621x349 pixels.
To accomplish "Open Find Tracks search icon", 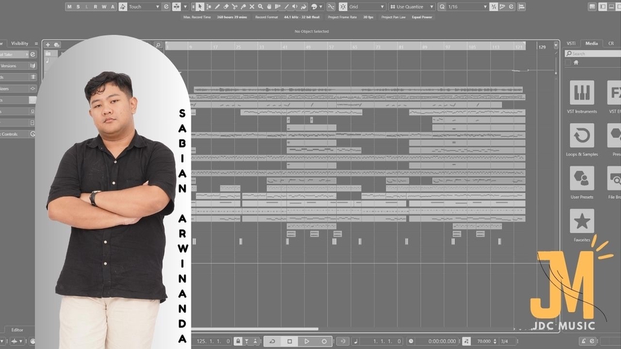I will click(158, 45).
